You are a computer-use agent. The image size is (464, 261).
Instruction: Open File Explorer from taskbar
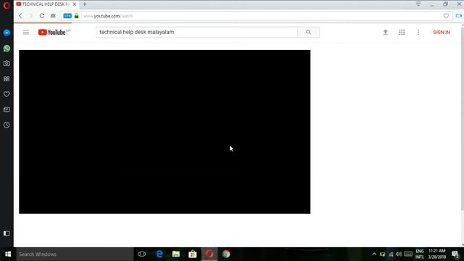point(176,254)
